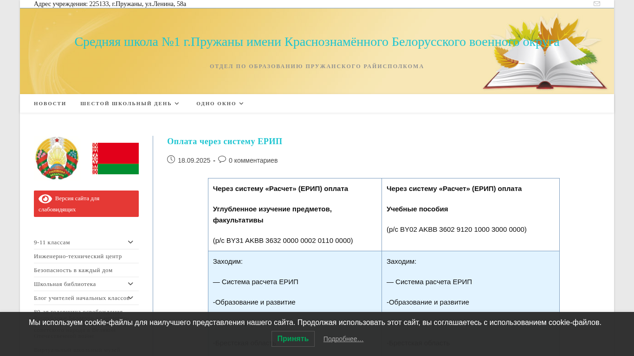Viewport: 634px width, 356px height.
Task: Follow the '0 комментариев' link
Action: point(253,160)
